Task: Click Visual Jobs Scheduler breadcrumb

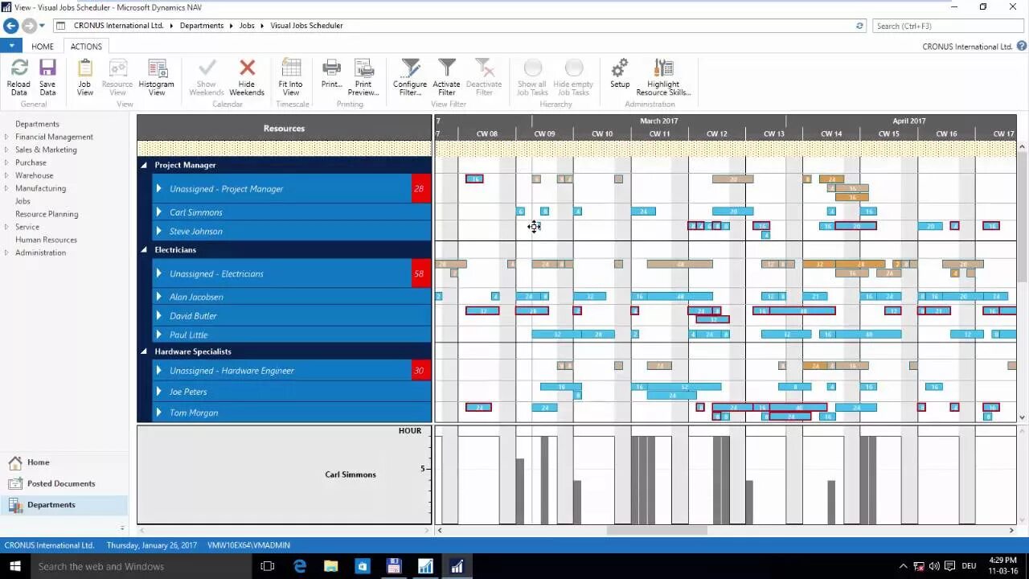Action: coord(306,26)
